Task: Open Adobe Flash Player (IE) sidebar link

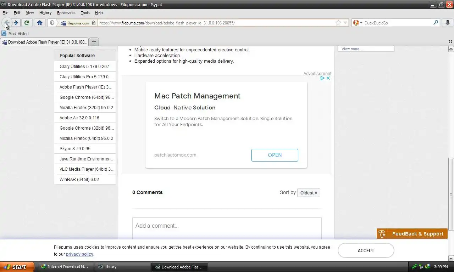Action: point(86,87)
